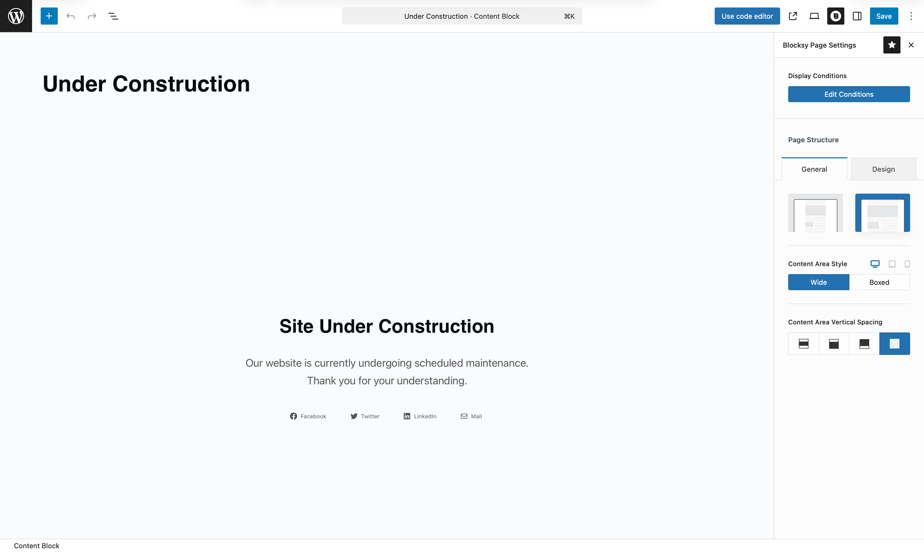Open the editor settings sidebar
Screen dimensions: 924x552
click(x=857, y=16)
